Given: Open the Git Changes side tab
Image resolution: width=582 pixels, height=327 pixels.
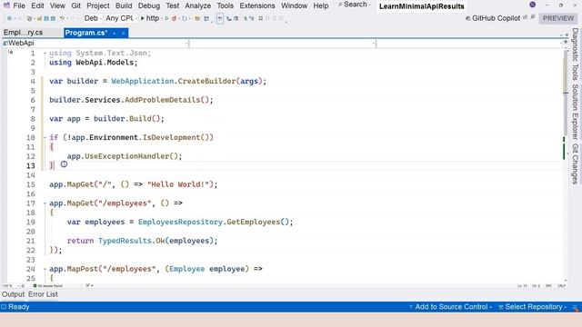Looking at the screenshot, I should click(575, 163).
